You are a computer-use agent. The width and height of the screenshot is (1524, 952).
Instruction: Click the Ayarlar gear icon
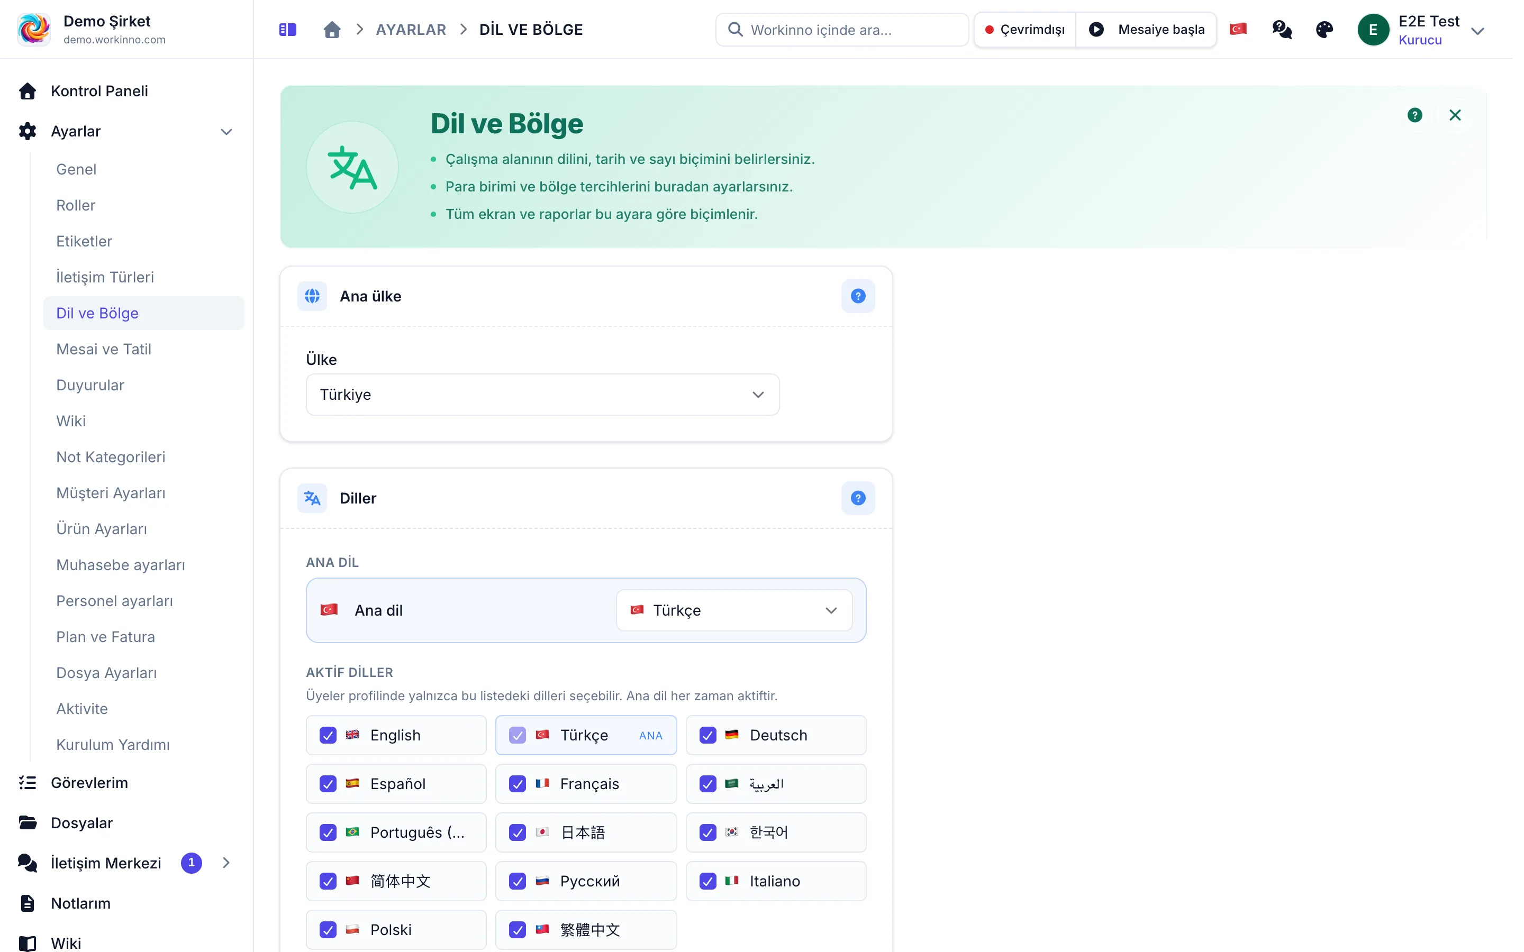pos(28,131)
